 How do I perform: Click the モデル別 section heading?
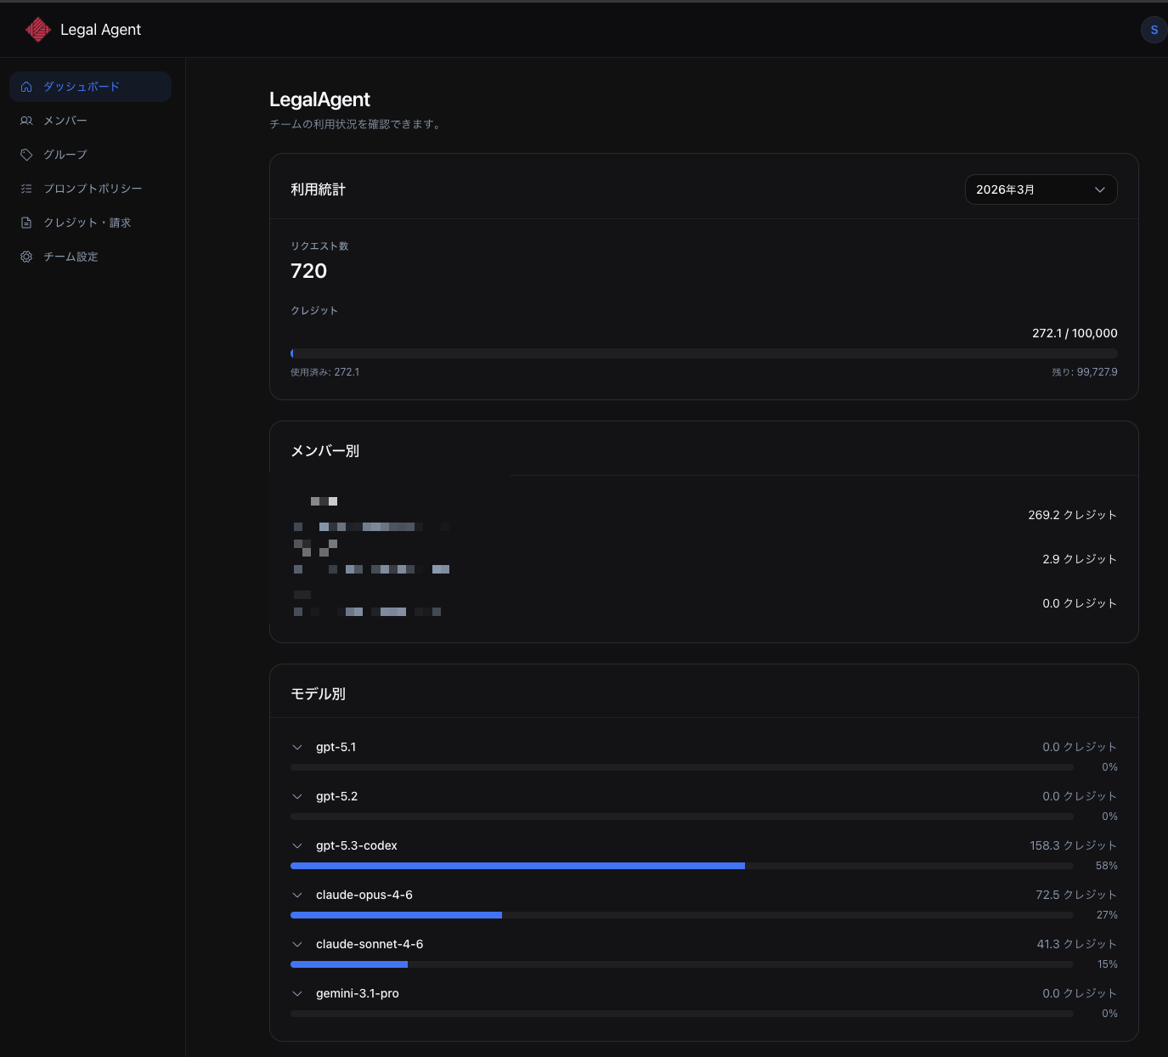tap(318, 694)
